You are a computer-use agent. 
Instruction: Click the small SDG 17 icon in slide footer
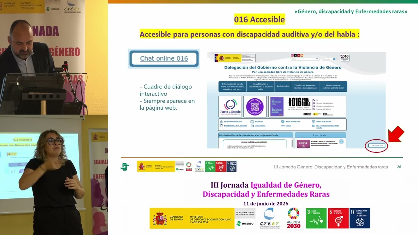[231, 166]
